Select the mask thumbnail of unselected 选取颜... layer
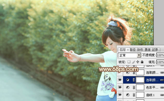Image resolution: width=164 pixels, height=101 pixels. [x=140, y=72]
